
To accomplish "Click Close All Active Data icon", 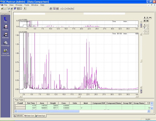I will [x=6, y=53].
